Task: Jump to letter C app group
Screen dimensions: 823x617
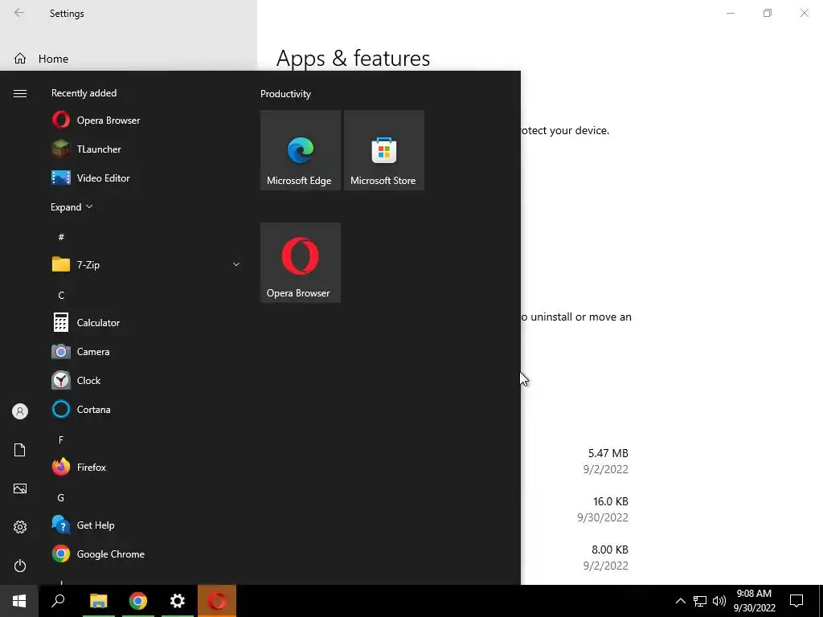Action: coord(61,296)
